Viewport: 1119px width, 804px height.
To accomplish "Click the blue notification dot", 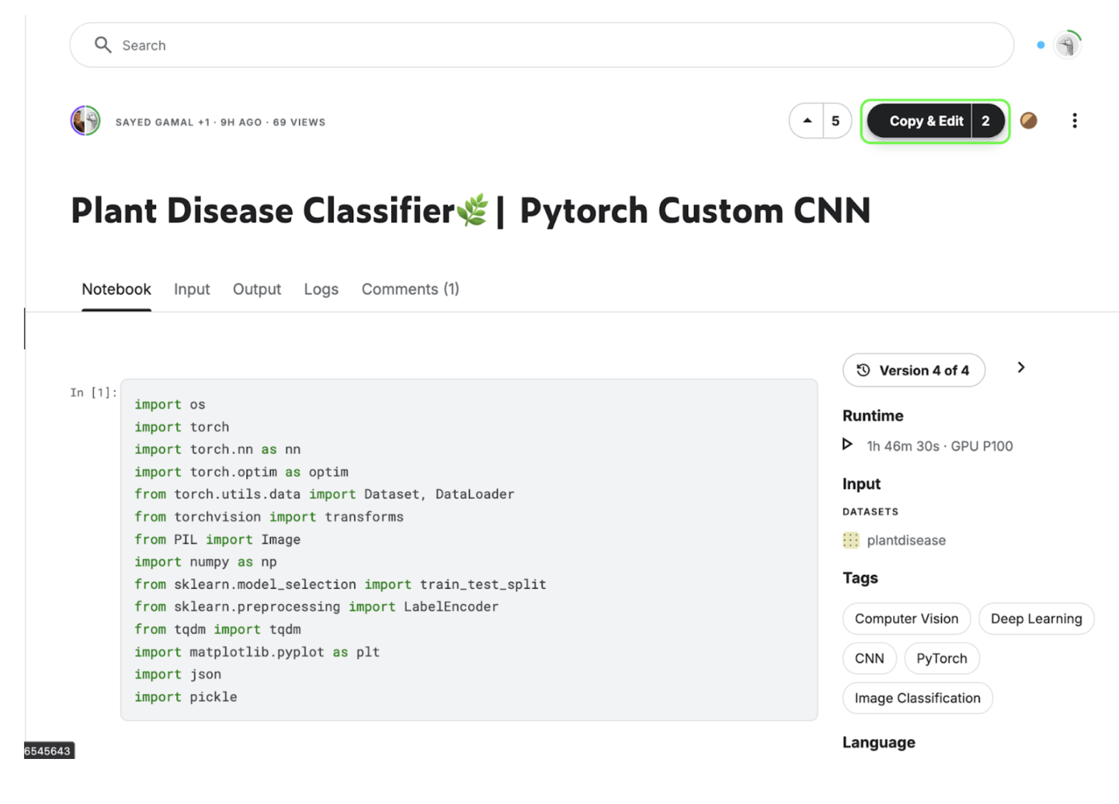I will [x=1041, y=45].
